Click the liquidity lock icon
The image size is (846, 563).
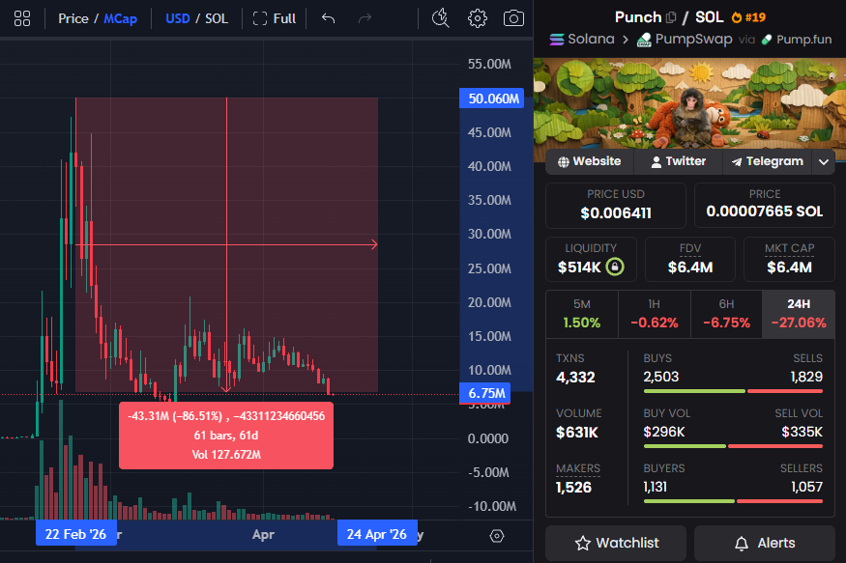point(615,267)
